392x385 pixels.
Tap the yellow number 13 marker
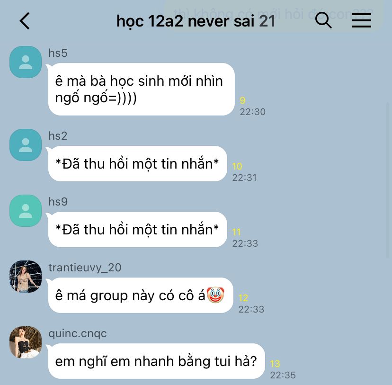(x=275, y=364)
